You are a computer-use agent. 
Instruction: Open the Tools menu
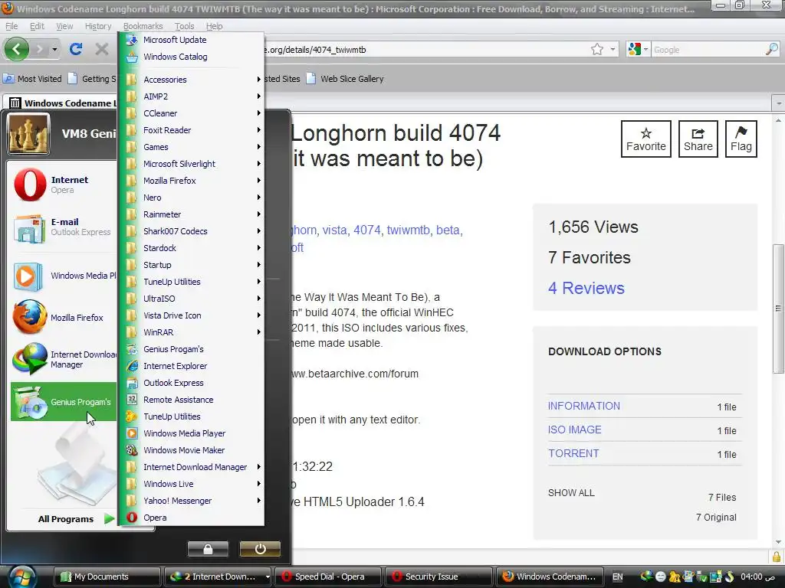pos(184,26)
